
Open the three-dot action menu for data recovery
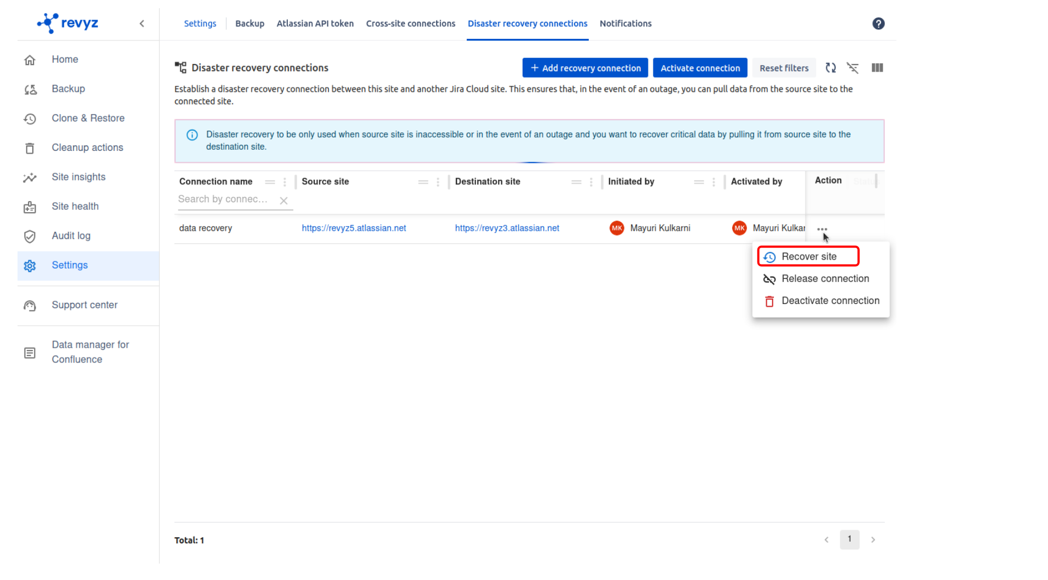(821, 229)
